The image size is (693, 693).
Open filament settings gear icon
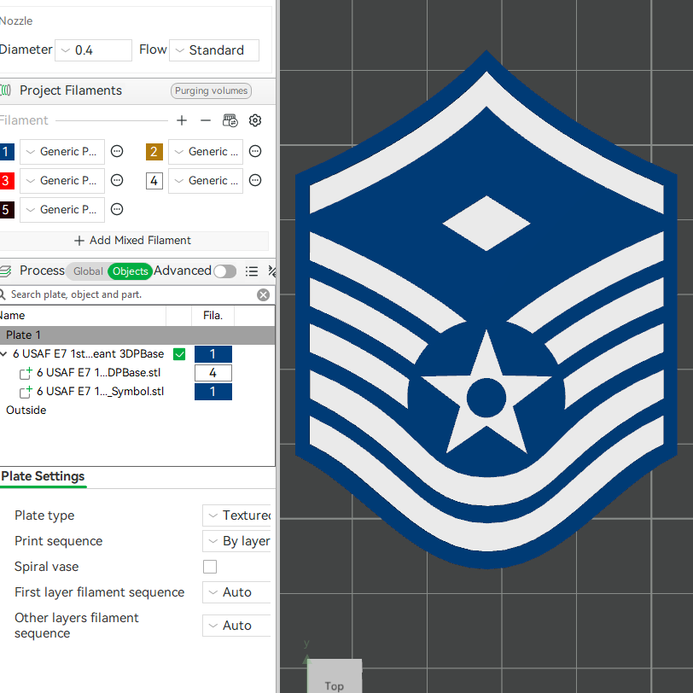coord(255,120)
